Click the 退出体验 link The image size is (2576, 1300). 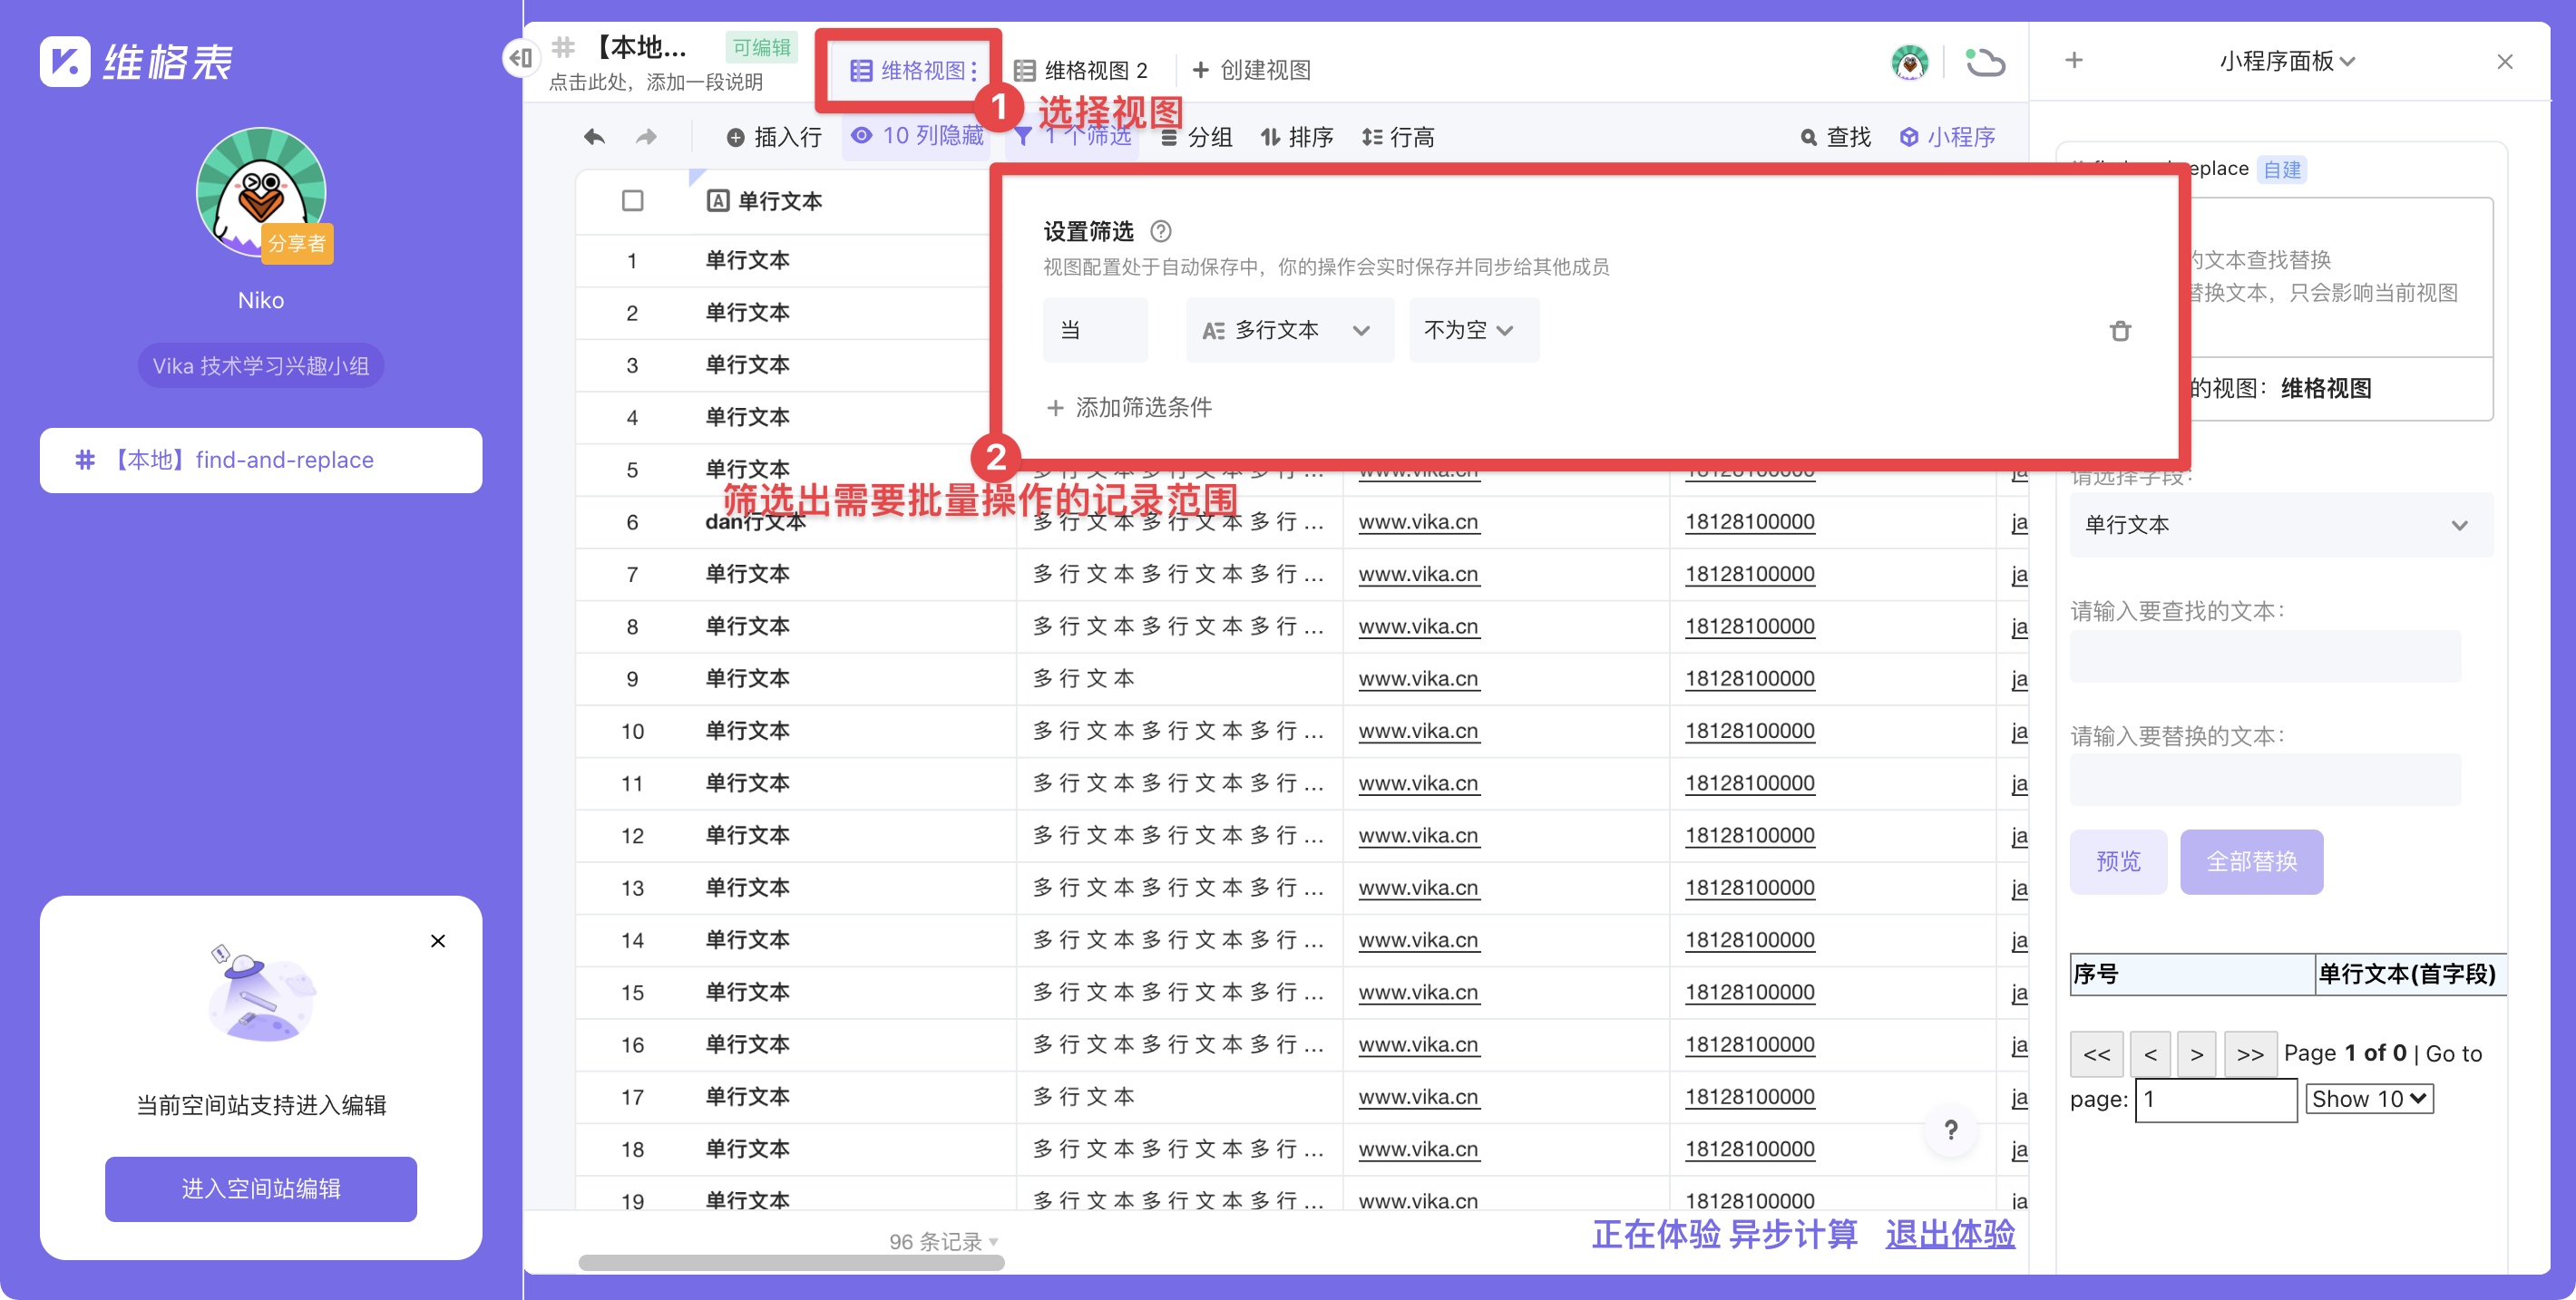tap(1948, 1236)
